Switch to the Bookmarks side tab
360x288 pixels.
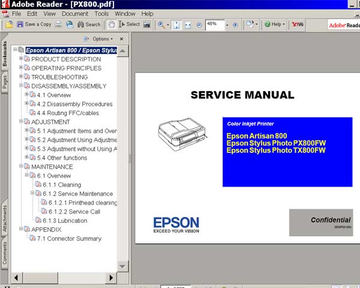(5, 53)
